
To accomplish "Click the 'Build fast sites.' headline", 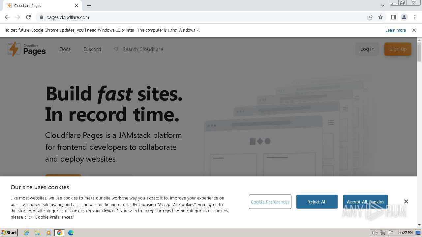I will pyautogui.click(x=114, y=93).
